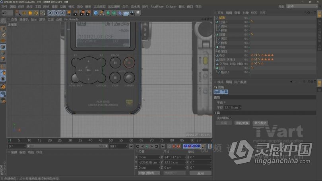Click Go to End of timeline

163,146
